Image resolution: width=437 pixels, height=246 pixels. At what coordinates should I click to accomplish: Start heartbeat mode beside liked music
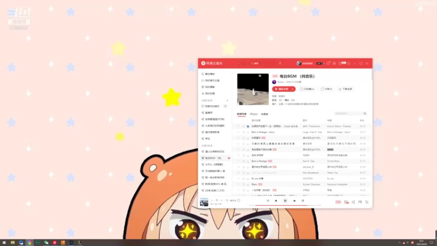tap(225, 106)
